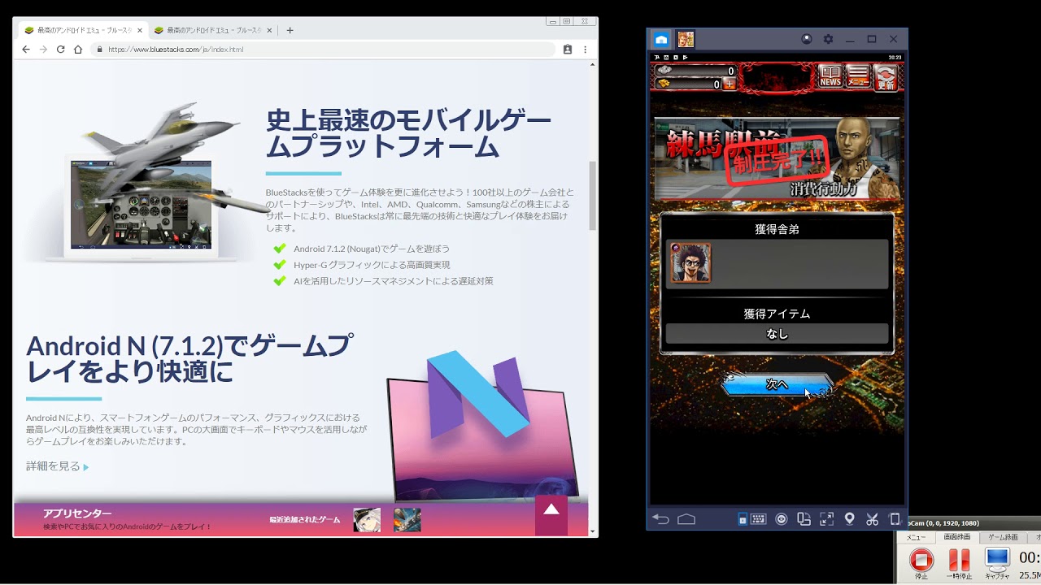The height and width of the screenshot is (585, 1041).
Task: Tap the obtained 舎弟 character portrait
Action: point(690,263)
